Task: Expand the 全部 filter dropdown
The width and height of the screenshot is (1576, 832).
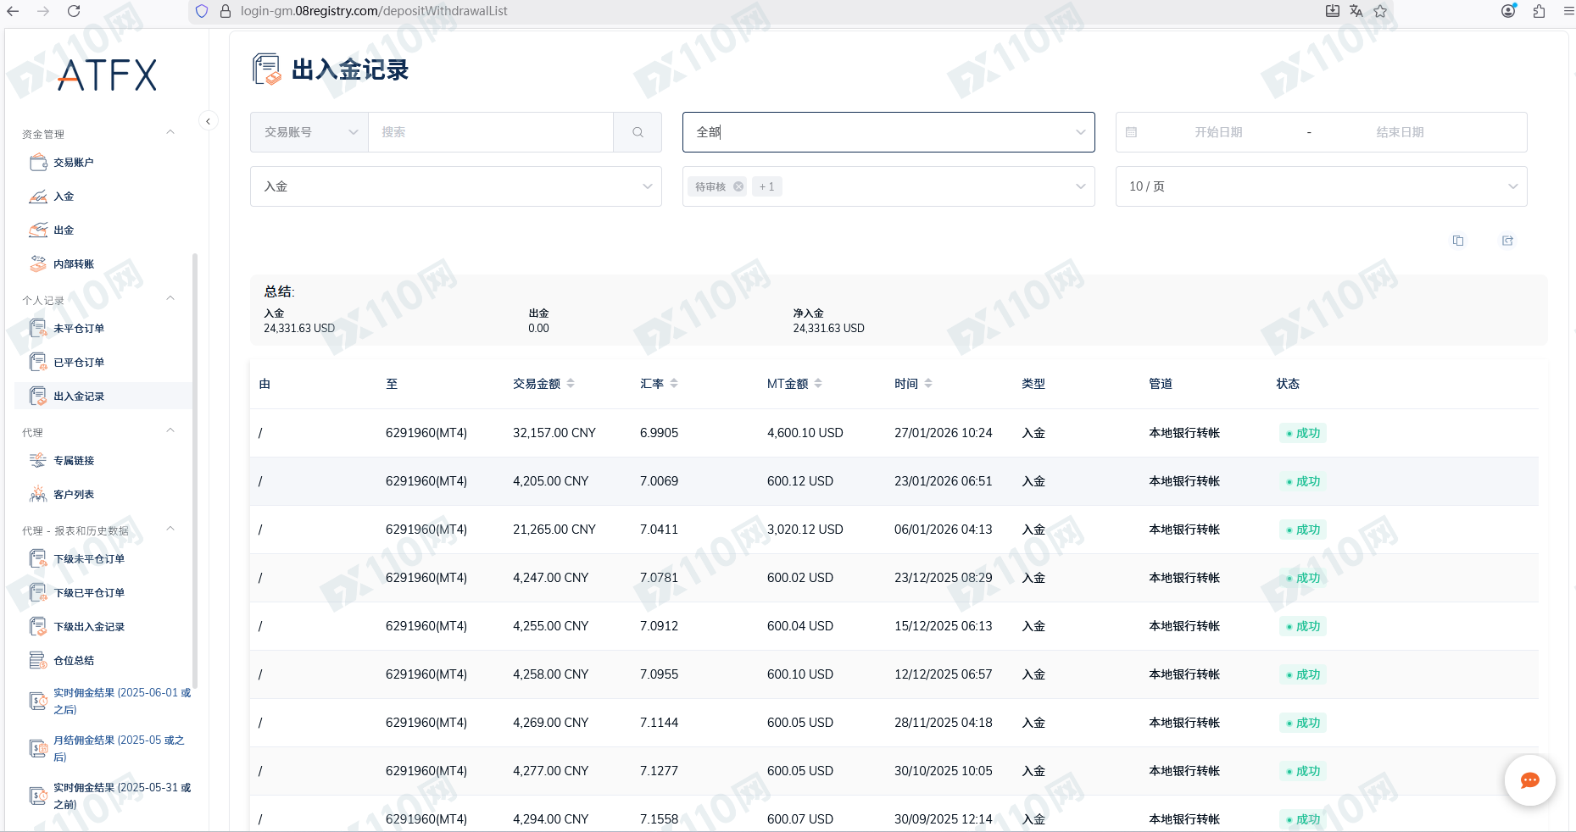Action: [x=888, y=132]
